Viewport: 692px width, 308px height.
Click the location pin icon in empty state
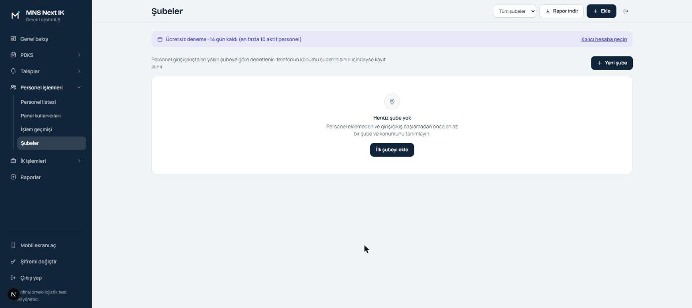[x=392, y=101]
